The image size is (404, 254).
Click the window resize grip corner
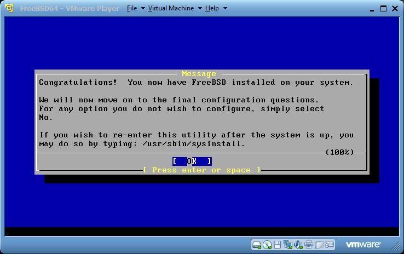396,245
